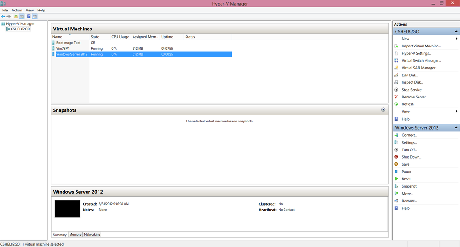Switch to the Networking tab
The height and width of the screenshot is (247, 460).
[x=92, y=235]
